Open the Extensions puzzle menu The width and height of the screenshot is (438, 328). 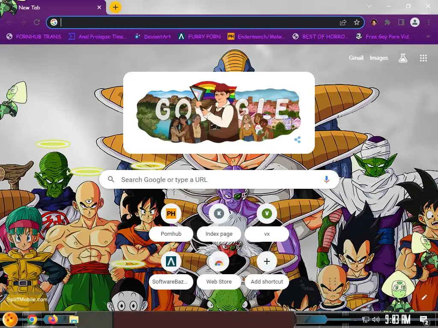[388, 22]
